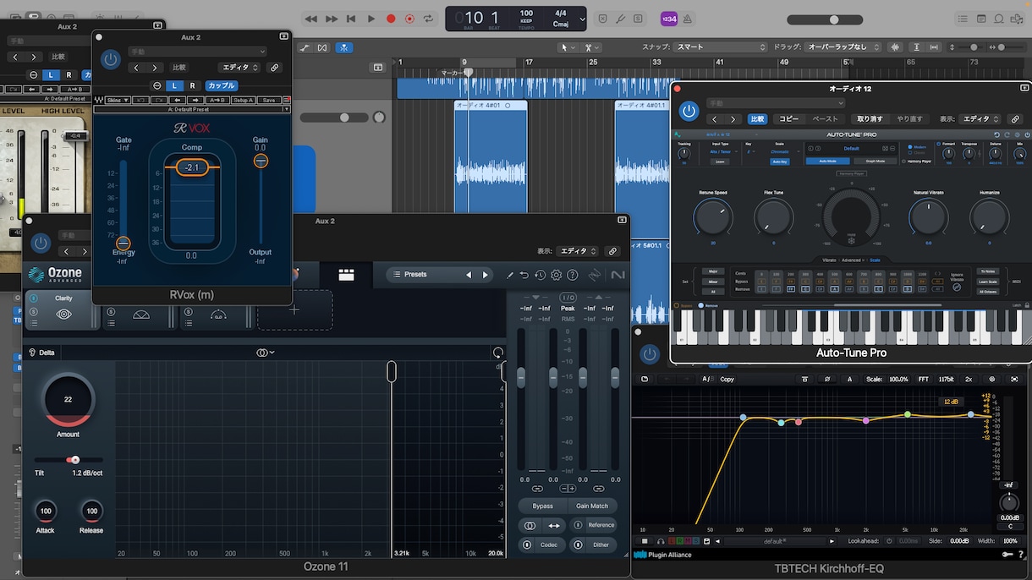The image size is (1032, 580).
Task: Click Ozone Gain Match button
Action: [x=592, y=506]
